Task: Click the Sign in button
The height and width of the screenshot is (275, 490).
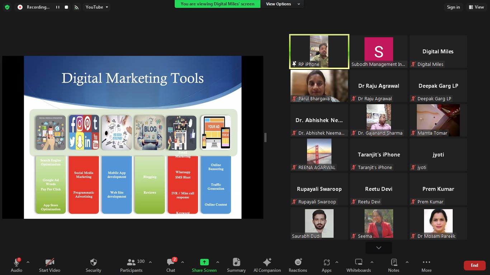Action: click(x=453, y=7)
